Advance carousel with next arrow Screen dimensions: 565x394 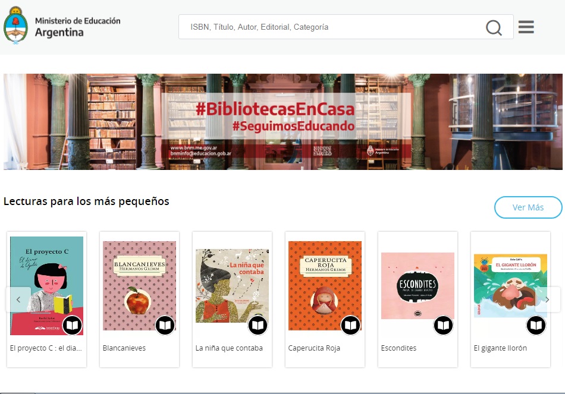click(547, 300)
